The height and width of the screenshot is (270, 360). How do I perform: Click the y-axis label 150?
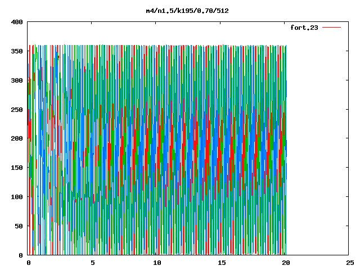(17, 168)
